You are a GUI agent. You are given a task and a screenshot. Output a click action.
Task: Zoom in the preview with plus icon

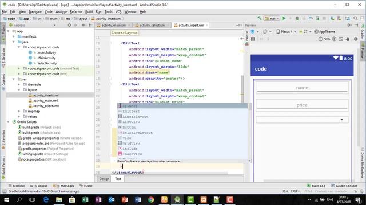[334, 39]
